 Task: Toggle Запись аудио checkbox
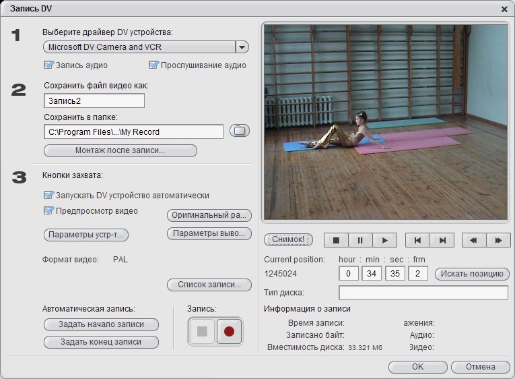point(48,65)
